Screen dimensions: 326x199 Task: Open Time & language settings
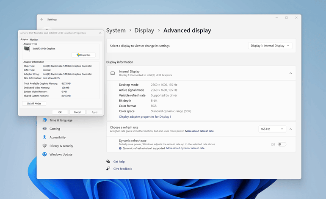click(61, 120)
